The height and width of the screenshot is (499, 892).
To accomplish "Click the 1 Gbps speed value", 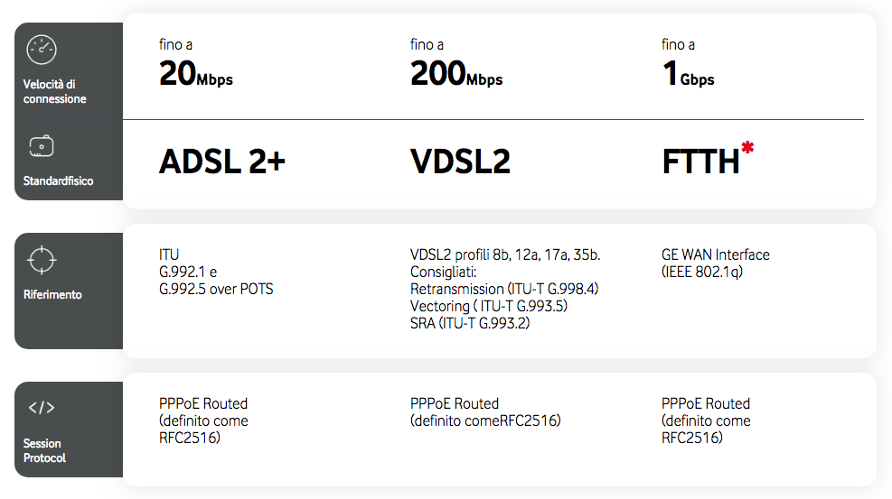I will 688,74.
